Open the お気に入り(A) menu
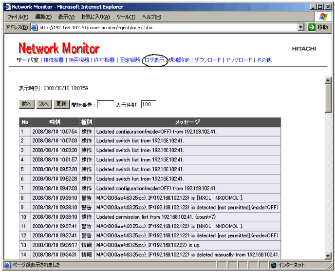 point(95,17)
